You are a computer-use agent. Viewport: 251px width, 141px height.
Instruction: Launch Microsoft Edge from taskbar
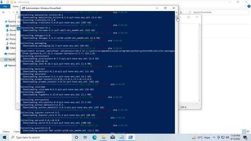(95, 137)
